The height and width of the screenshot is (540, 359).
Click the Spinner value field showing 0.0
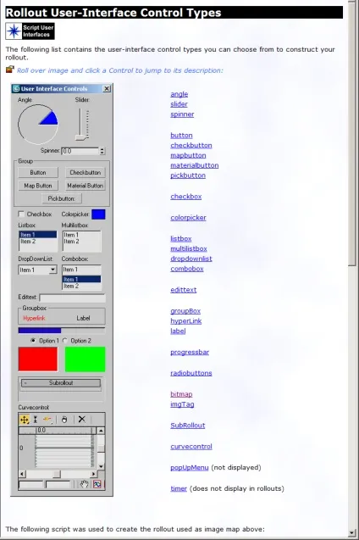click(80, 151)
